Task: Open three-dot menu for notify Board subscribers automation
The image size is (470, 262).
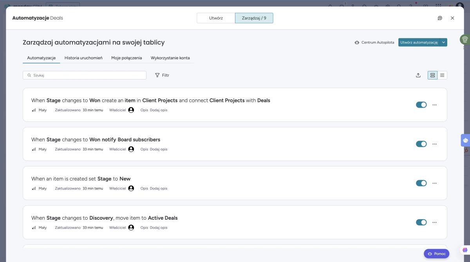Action: [x=434, y=144]
